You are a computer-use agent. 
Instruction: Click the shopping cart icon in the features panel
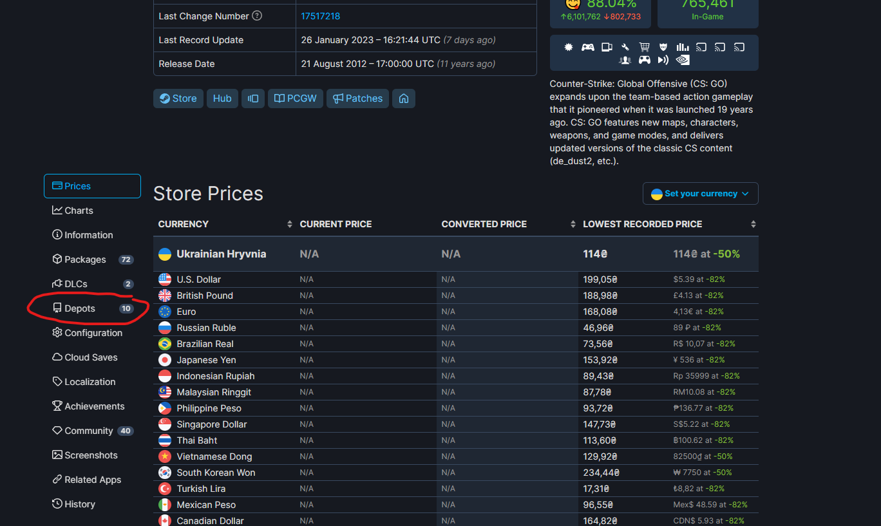tap(645, 47)
